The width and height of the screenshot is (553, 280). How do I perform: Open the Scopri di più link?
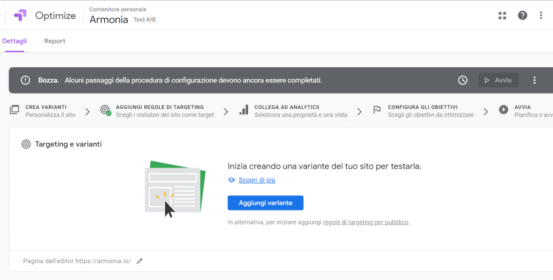point(257,180)
